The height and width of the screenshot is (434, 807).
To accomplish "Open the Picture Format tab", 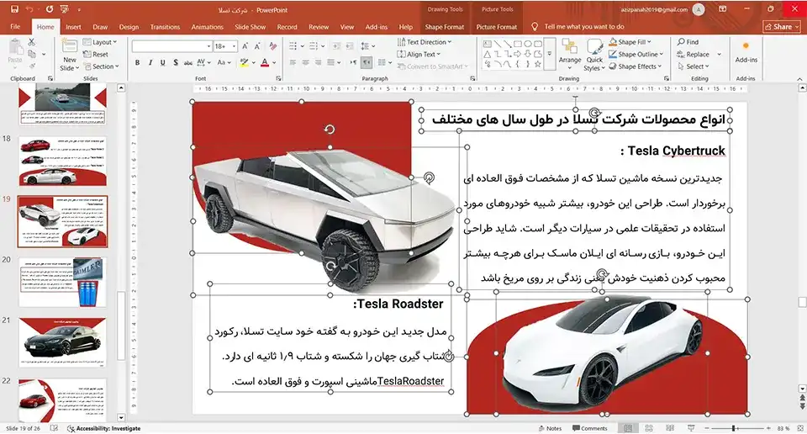I will 497,27.
